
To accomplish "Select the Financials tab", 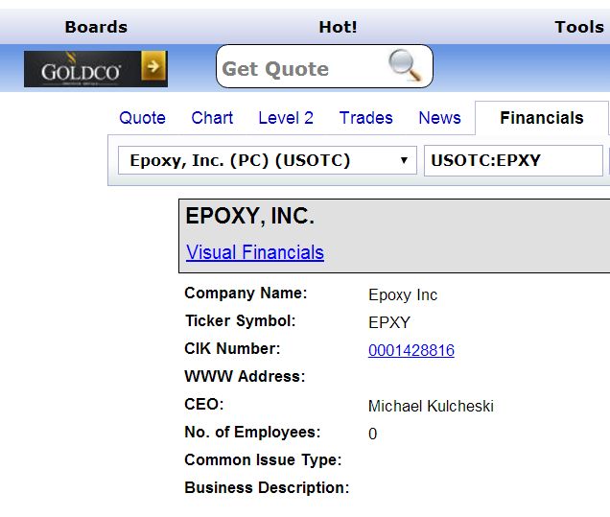I will pyautogui.click(x=541, y=118).
